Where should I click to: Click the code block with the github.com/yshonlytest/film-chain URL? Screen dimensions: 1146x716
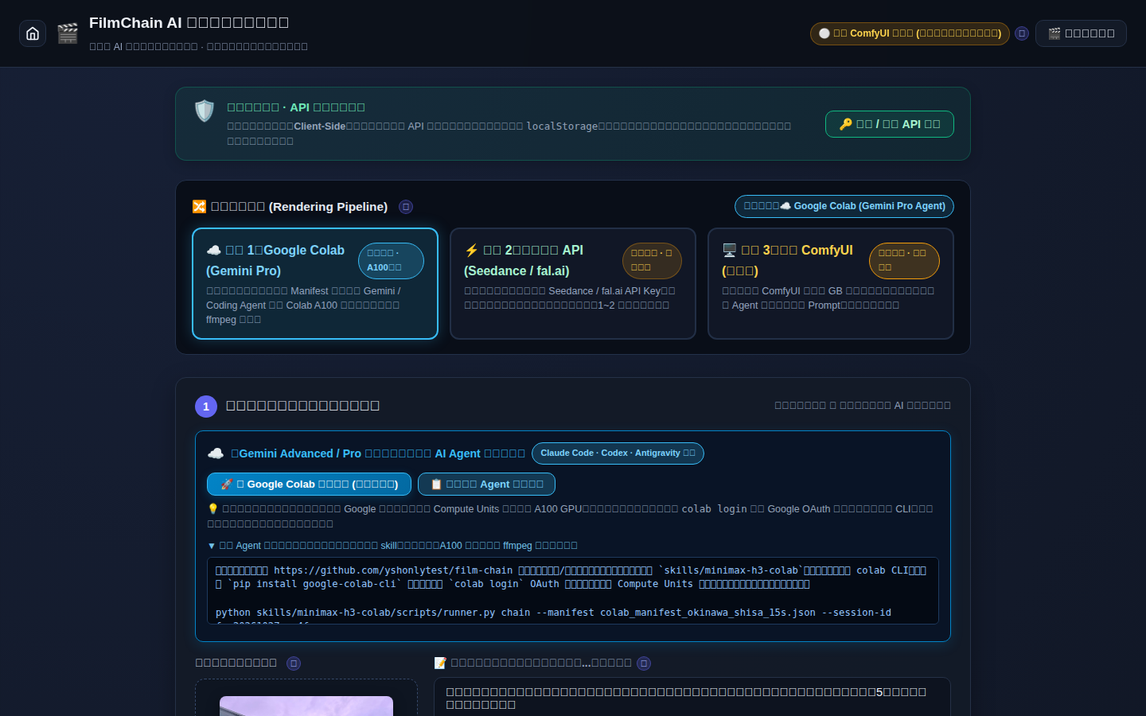click(x=573, y=591)
